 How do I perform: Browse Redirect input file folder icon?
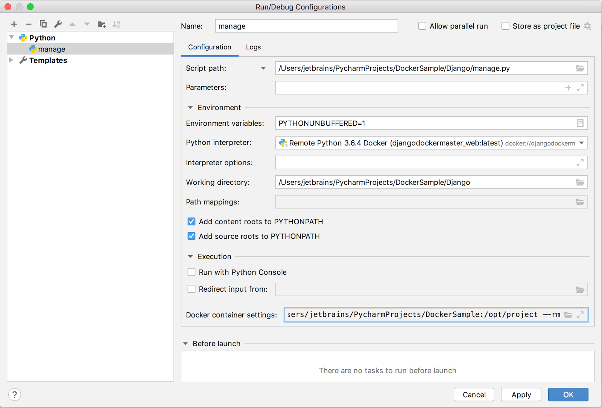pyautogui.click(x=580, y=289)
